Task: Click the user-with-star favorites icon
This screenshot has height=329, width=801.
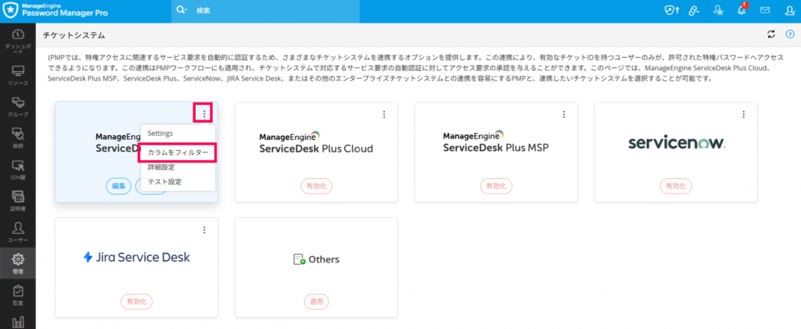Action: coord(719,10)
